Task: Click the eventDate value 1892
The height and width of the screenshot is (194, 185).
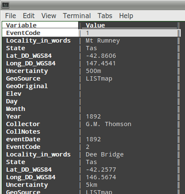Action: [93, 139]
